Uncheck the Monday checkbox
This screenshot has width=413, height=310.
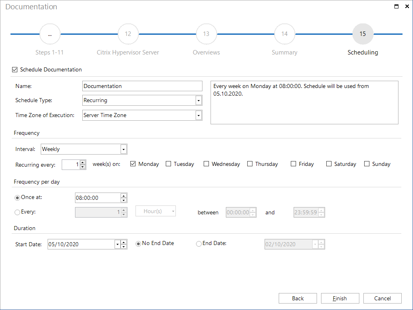coord(133,164)
